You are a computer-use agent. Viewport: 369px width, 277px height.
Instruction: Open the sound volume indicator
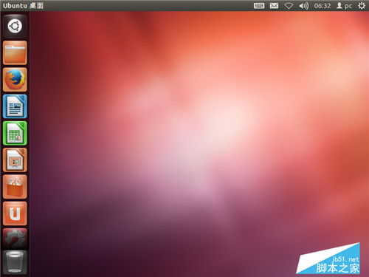pyautogui.click(x=304, y=6)
